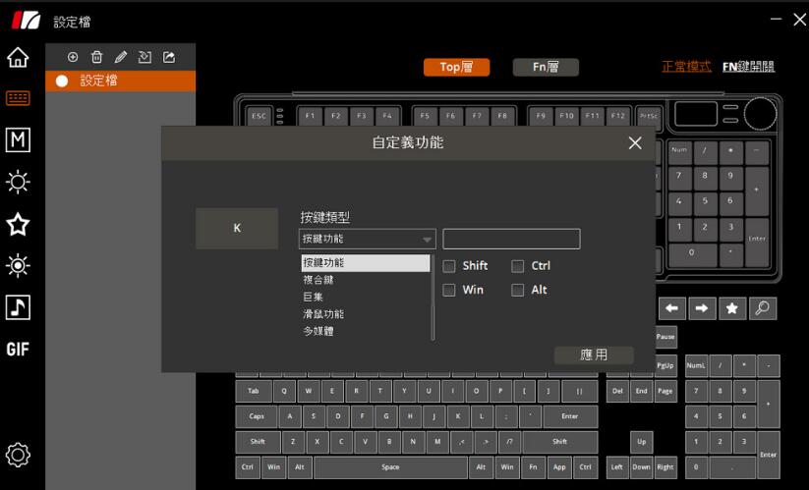This screenshot has height=490, width=809.
Task: Select the Pause key
Action: pos(665,337)
